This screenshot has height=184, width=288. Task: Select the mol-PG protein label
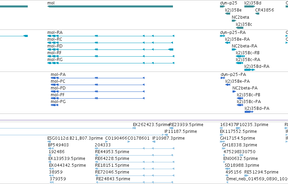click(x=58, y=102)
